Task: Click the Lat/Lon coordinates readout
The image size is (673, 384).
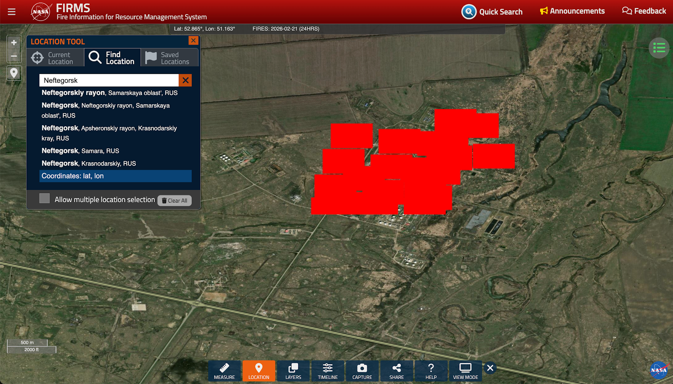Action: (204, 29)
